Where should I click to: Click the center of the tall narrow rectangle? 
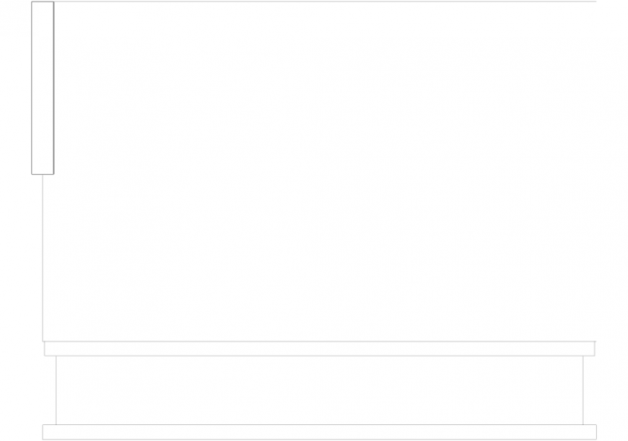point(43,88)
